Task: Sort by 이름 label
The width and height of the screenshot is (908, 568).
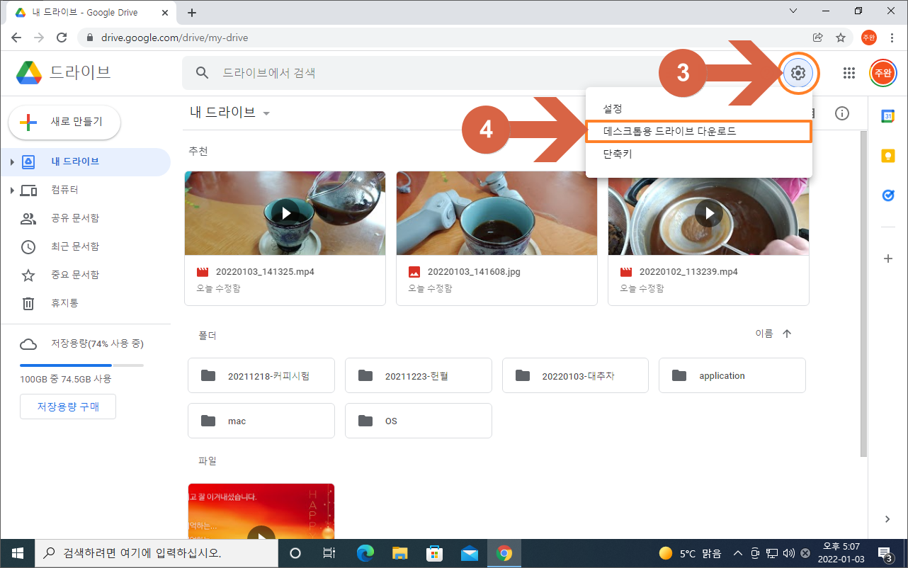Action: (764, 334)
